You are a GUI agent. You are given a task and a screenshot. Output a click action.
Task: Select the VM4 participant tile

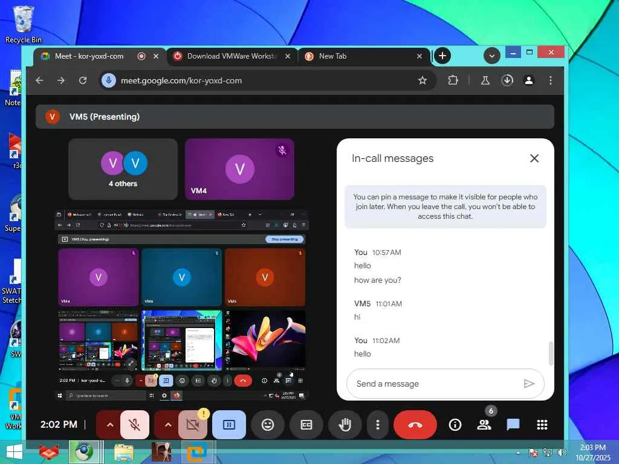[x=239, y=169]
